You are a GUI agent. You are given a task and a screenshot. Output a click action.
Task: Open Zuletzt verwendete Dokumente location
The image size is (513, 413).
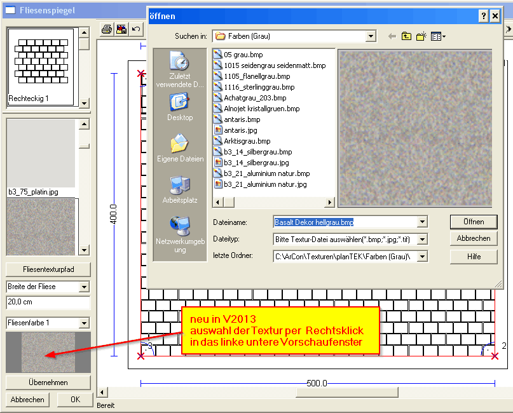coord(180,70)
